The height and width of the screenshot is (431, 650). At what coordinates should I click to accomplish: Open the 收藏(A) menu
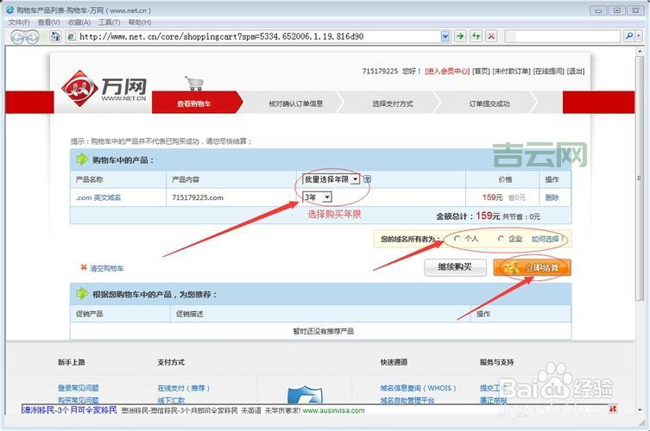(x=79, y=22)
